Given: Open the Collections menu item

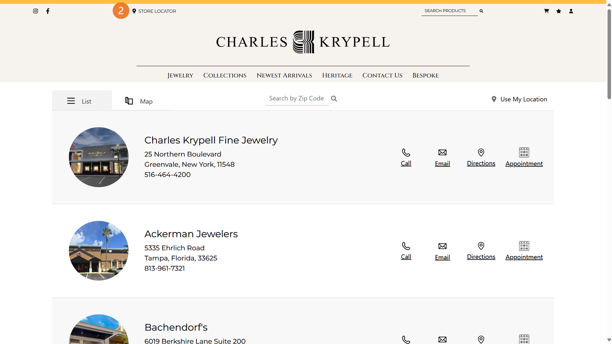Looking at the screenshot, I should [x=225, y=76].
